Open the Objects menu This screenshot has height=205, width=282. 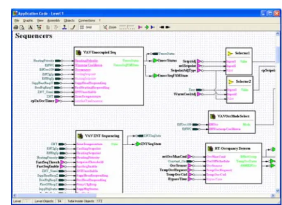(69, 21)
